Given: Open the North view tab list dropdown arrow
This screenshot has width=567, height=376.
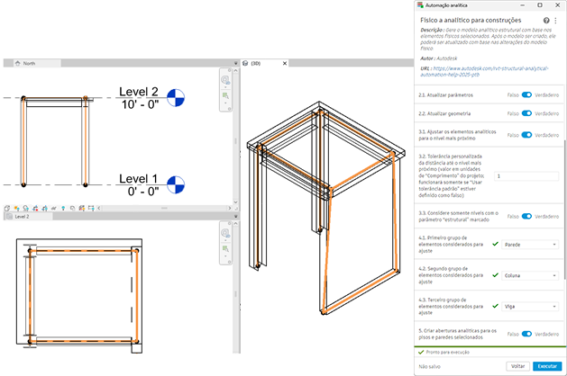Looking at the screenshot, I should pos(236,63).
